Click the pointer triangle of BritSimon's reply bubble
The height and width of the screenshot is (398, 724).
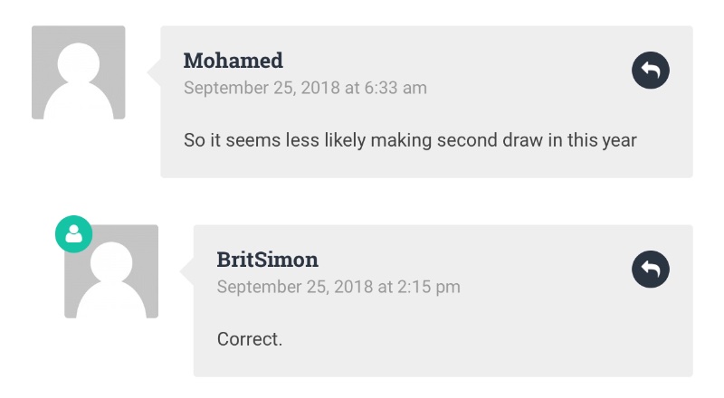click(187, 271)
